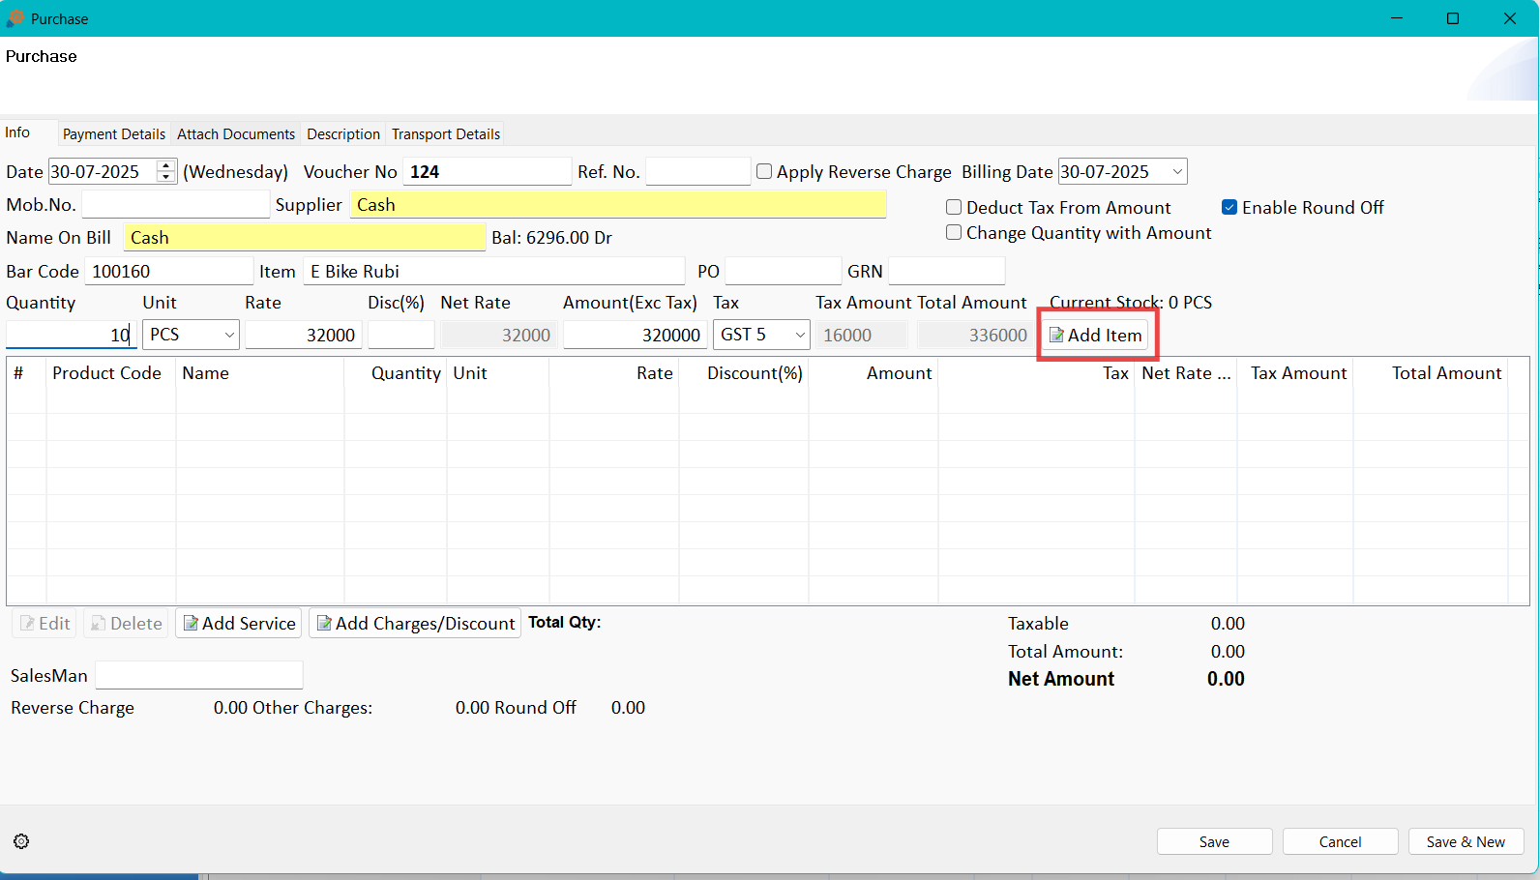The image size is (1540, 880).
Task: Click the Voucher No field
Action: tap(487, 171)
